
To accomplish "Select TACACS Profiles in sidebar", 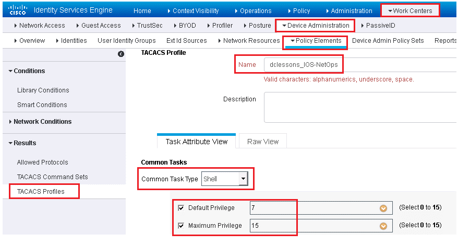I will pyautogui.click(x=41, y=192).
